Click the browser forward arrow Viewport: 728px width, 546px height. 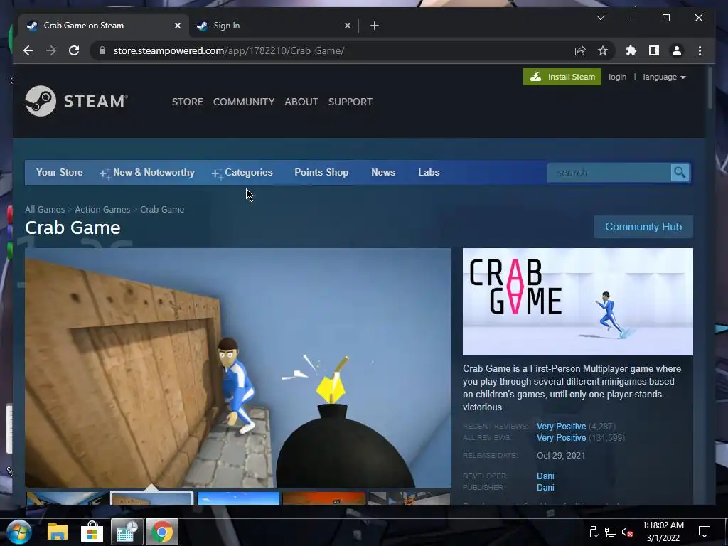click(x=51, y=50)
